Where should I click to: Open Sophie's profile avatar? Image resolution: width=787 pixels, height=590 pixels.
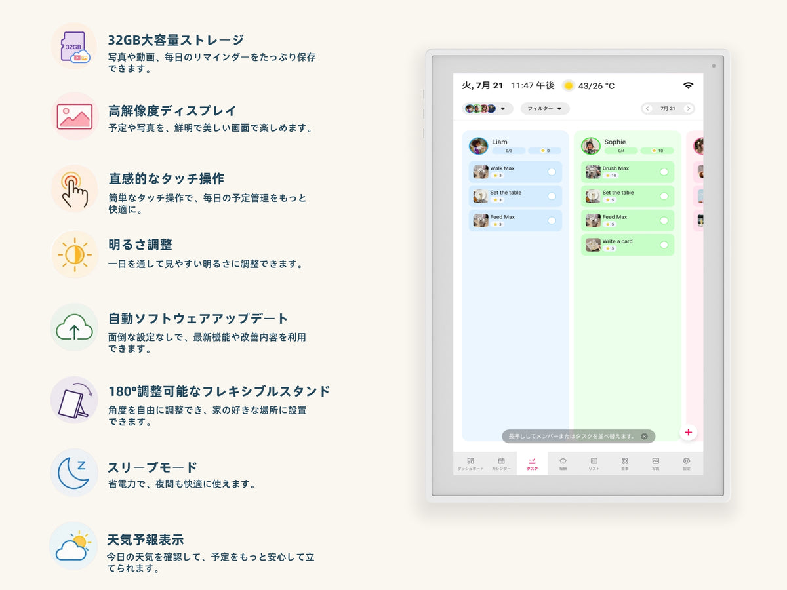click(x=591, y=146)
